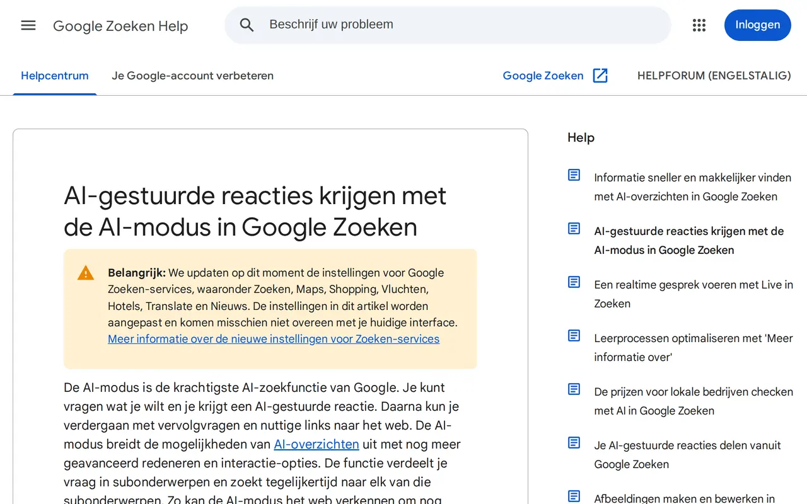This screenshot has height=504, width=807.
Task: Open 'Afbeeldingen maken en bewerken in' article
Action: (x=685, y=498)
